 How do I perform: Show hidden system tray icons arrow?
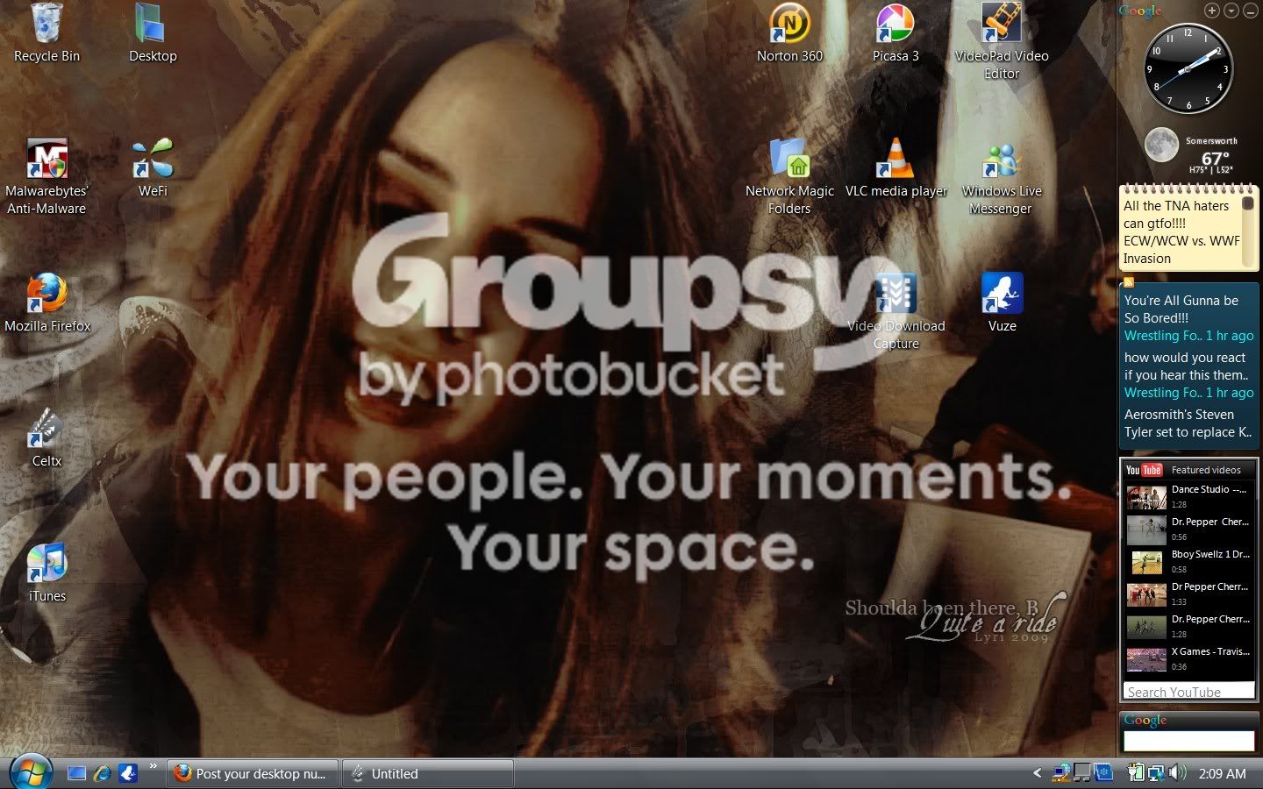(1038, 773)
